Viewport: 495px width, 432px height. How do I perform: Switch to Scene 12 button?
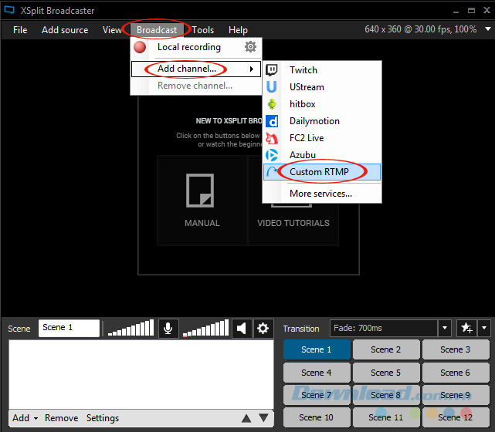[456, 417]
